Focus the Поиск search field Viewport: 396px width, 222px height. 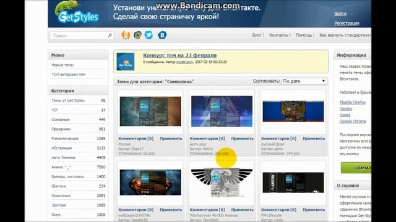click(82, 36)
